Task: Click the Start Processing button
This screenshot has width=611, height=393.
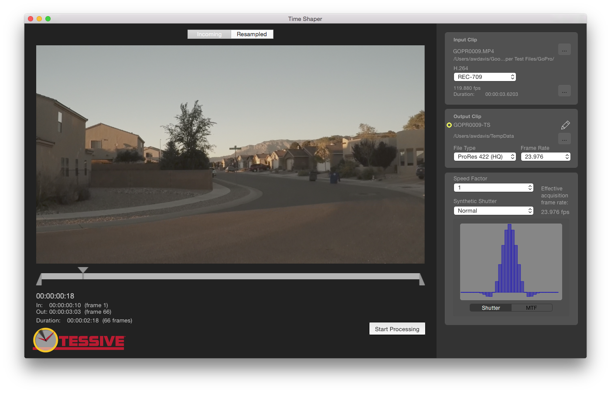Action: coord(397,329)
